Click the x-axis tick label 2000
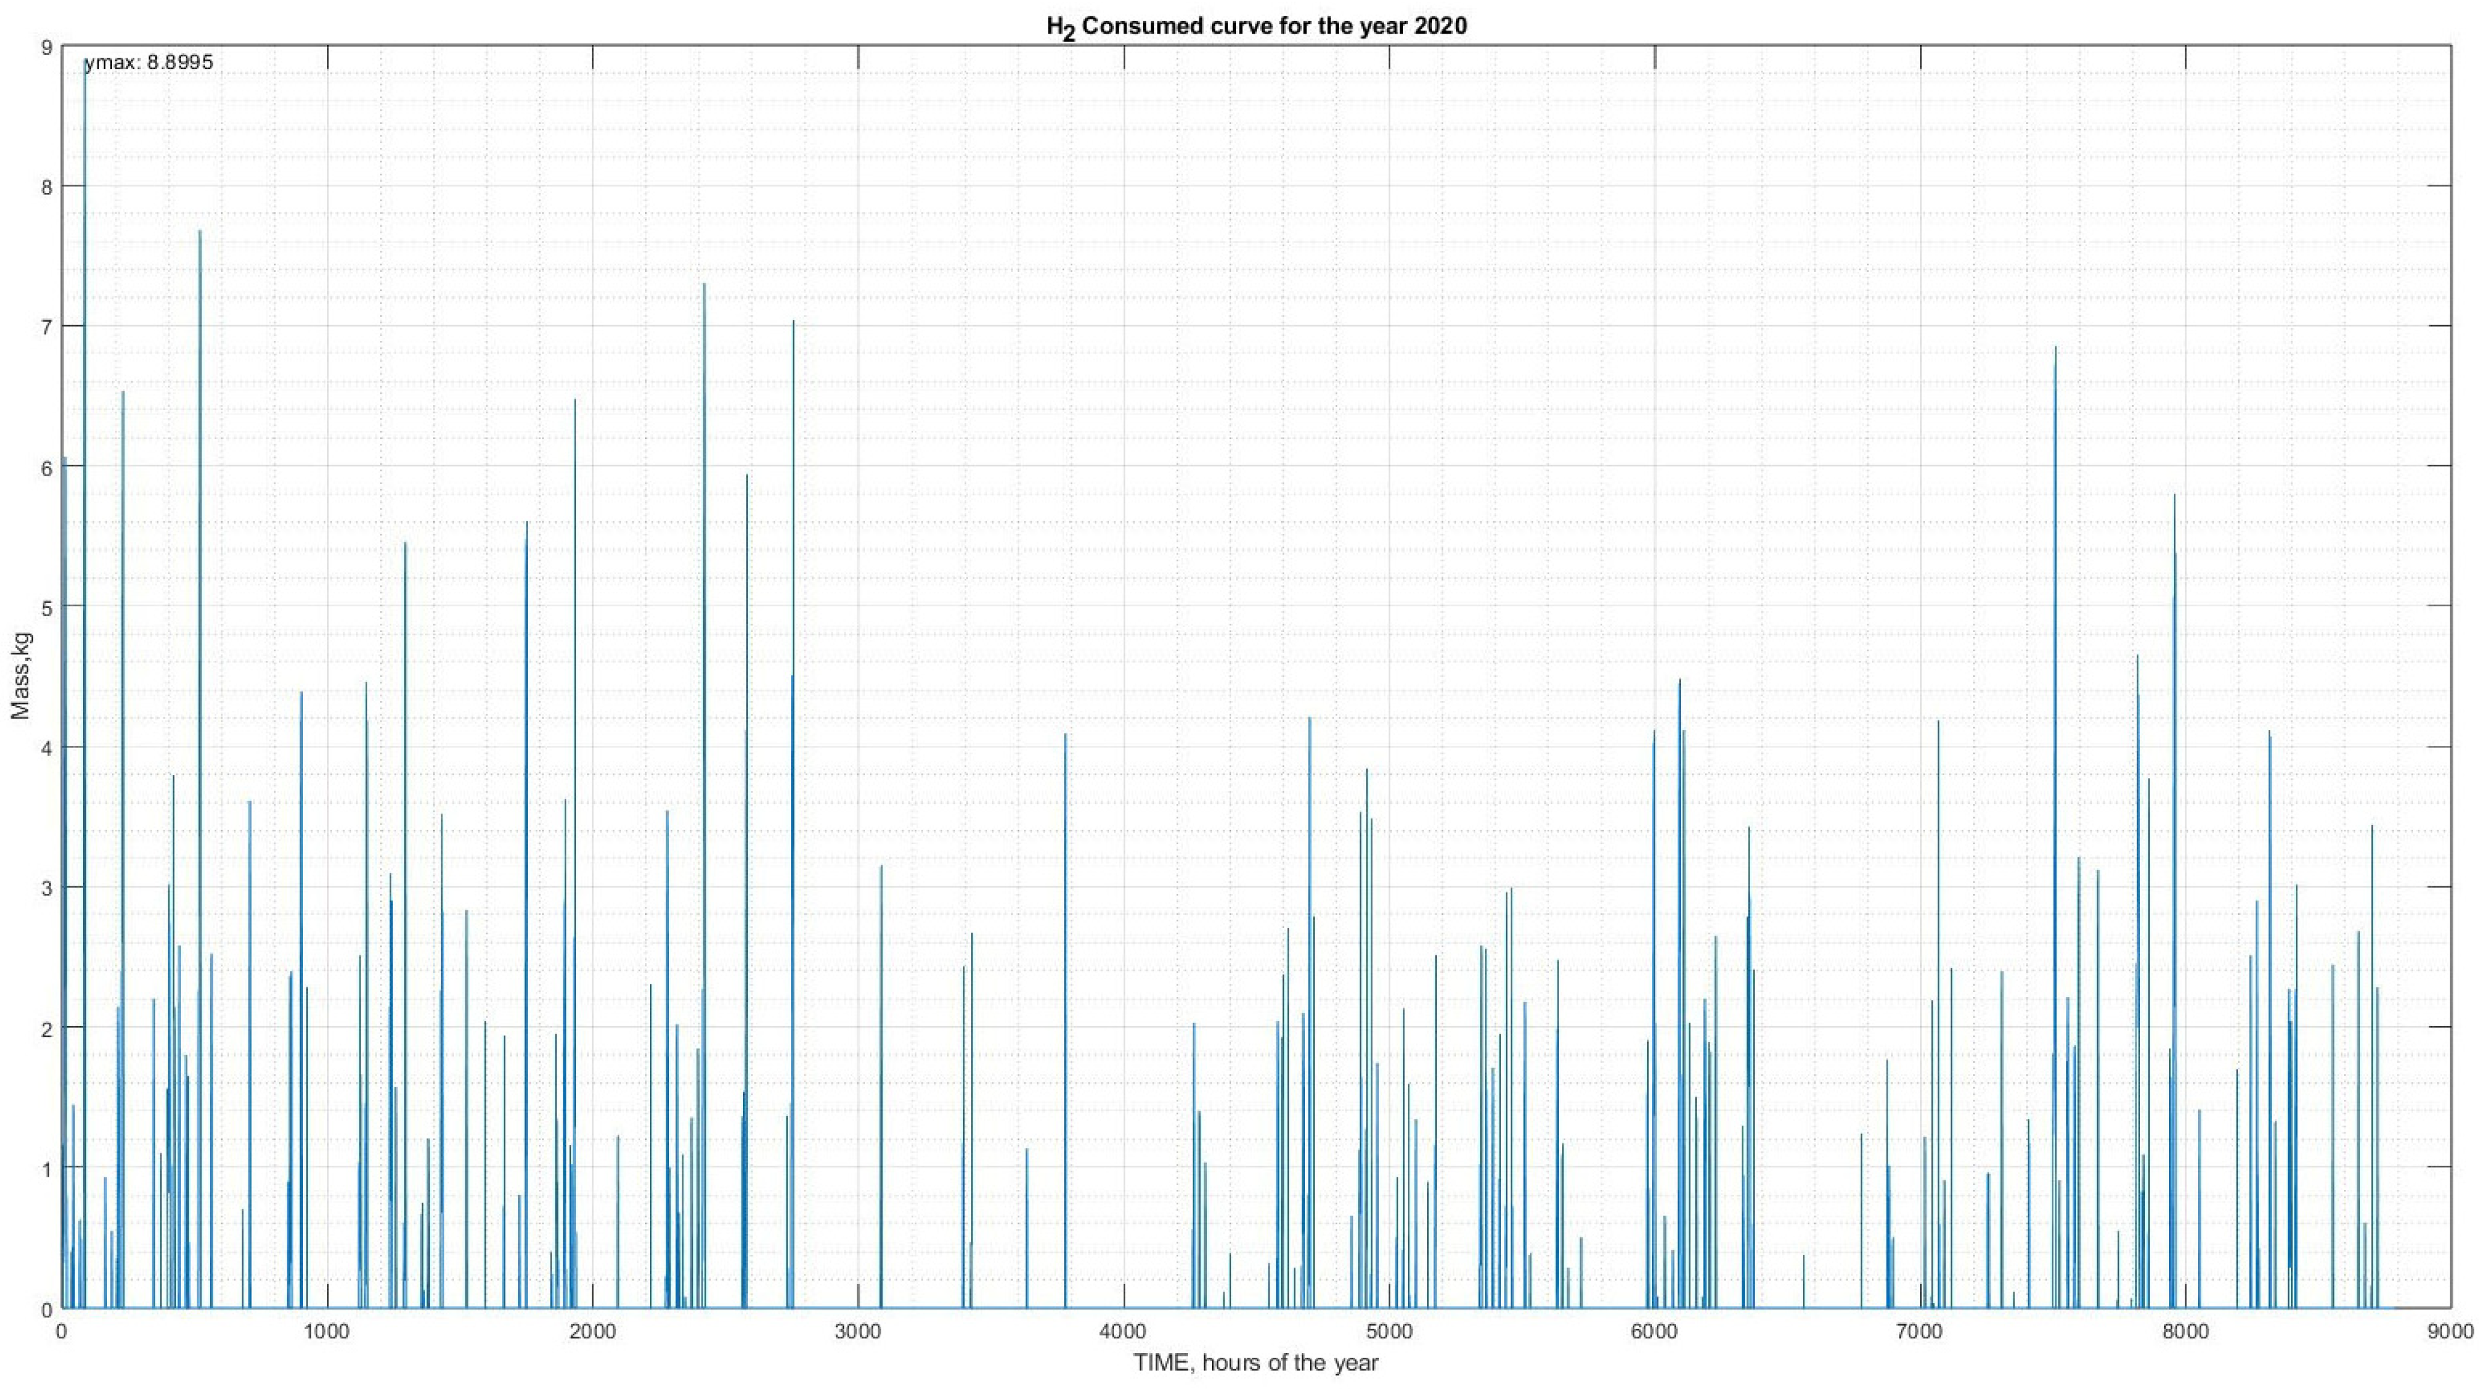Image resolution: width=2490 pixels, height=1389 pixels. 593,1331
